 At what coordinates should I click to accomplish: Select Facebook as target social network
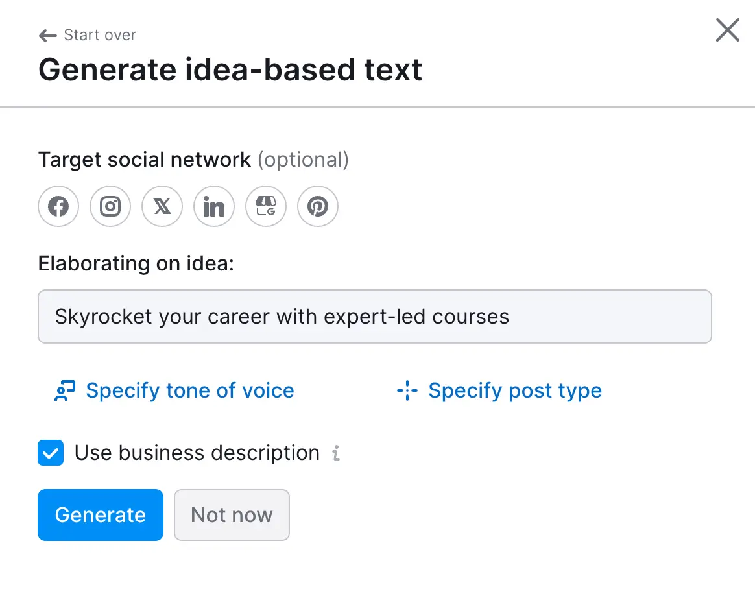(58, 207)
